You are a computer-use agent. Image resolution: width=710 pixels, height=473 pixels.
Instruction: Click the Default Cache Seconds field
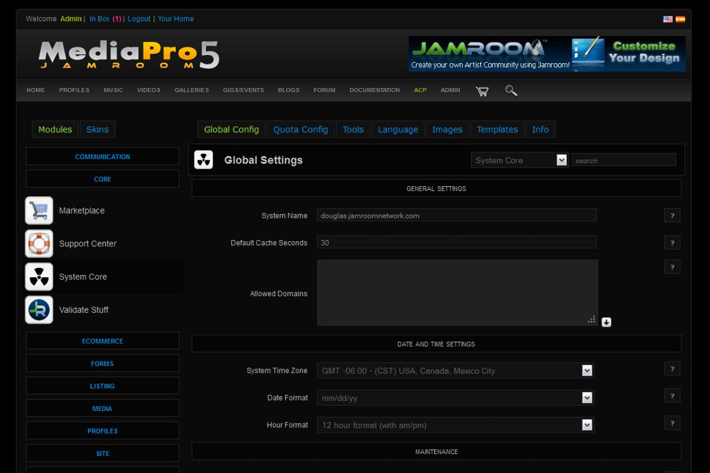click(x=457, y=242)
